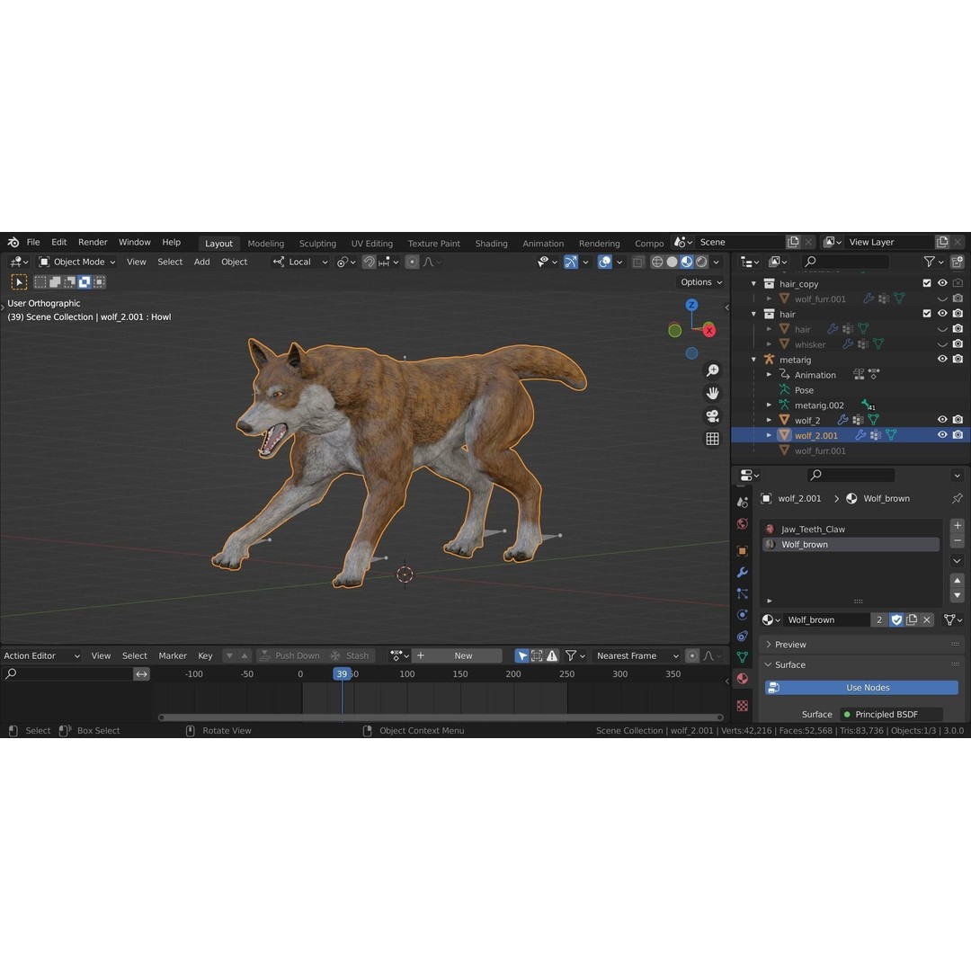The height and width of the screenshot is (971, 971).
Task: Expand wolf_2.001 outliner row
Action: click(x=769, y=435)
